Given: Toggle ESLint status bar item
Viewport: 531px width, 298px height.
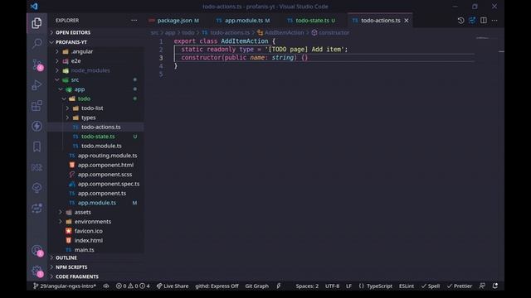Looking at the screenshot, I should 406,286.
